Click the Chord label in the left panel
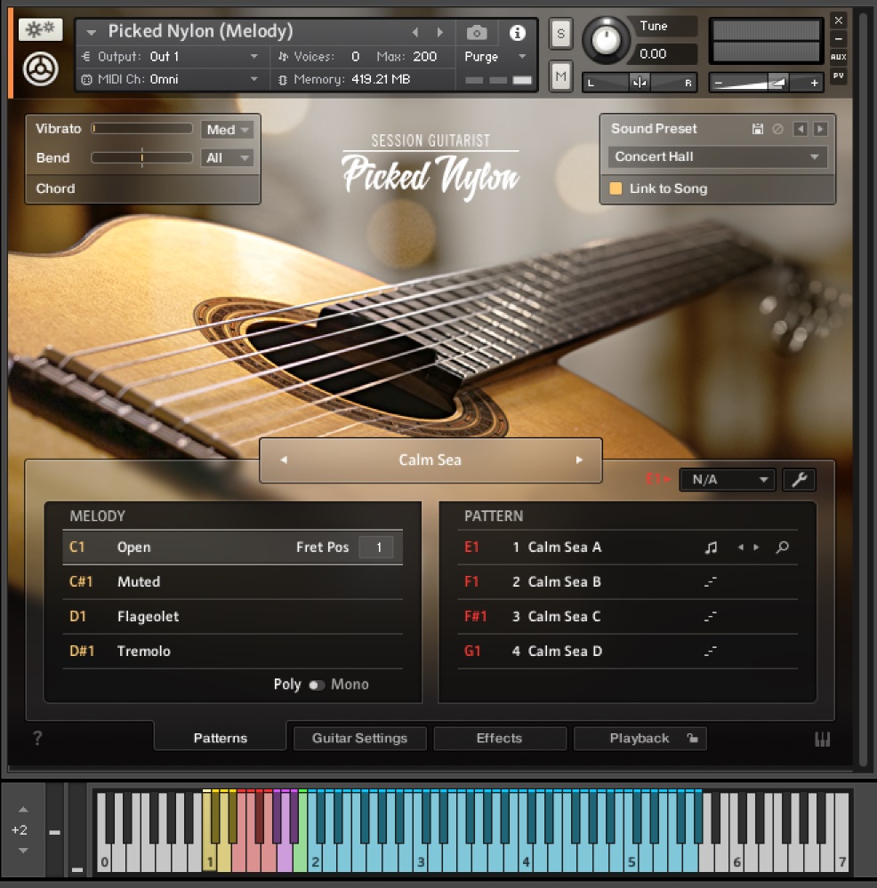The height and width of the screenshot is (888, 877). click(x=55, y=188)
